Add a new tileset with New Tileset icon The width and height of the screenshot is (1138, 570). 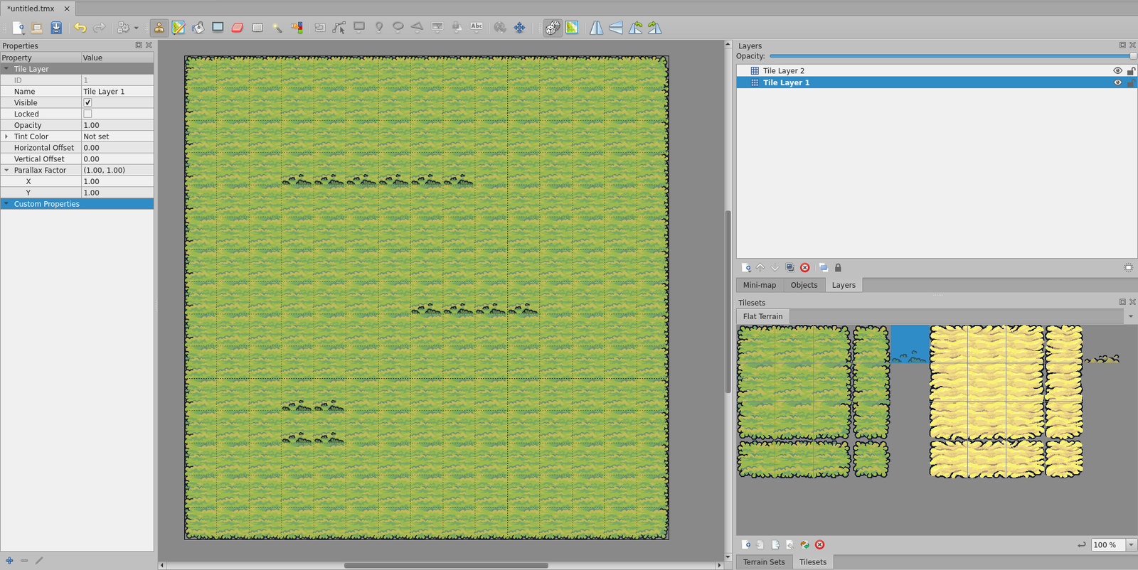click(x=746, y=545)
